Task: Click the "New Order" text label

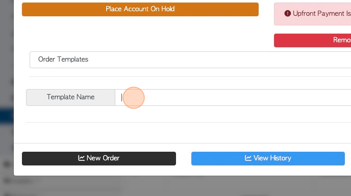Action: (103, 158)
